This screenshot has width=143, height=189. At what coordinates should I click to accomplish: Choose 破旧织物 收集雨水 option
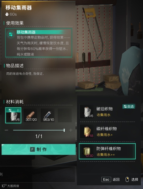(x=107, y=112)
